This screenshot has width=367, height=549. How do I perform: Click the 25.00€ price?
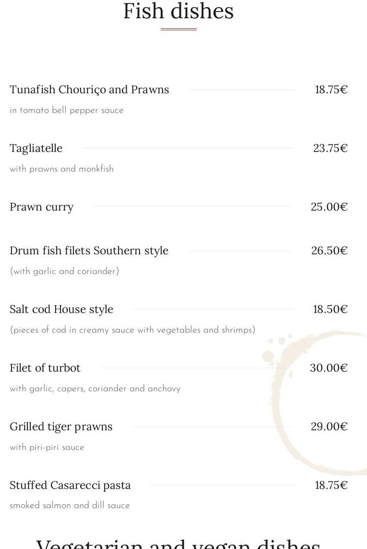click(329, 207)
